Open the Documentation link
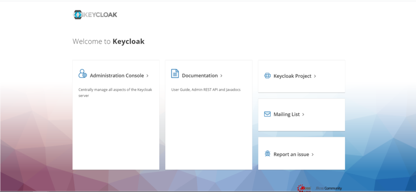 point(199,76)
